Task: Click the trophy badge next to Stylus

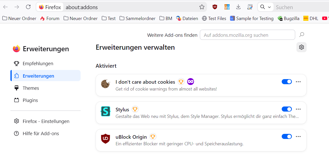Action: point(135,109)
